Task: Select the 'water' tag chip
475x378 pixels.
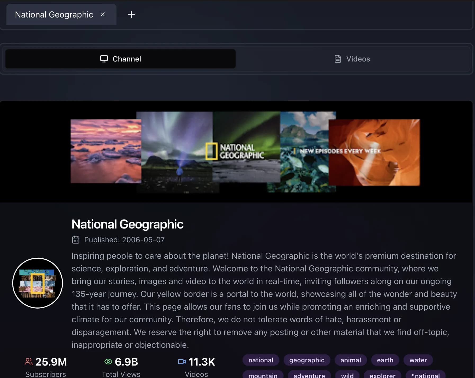Action: coord(418,360)
